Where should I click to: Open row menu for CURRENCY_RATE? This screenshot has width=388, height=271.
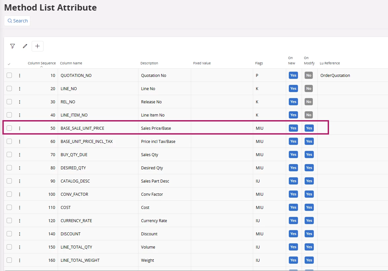click(x=19, y=221)
